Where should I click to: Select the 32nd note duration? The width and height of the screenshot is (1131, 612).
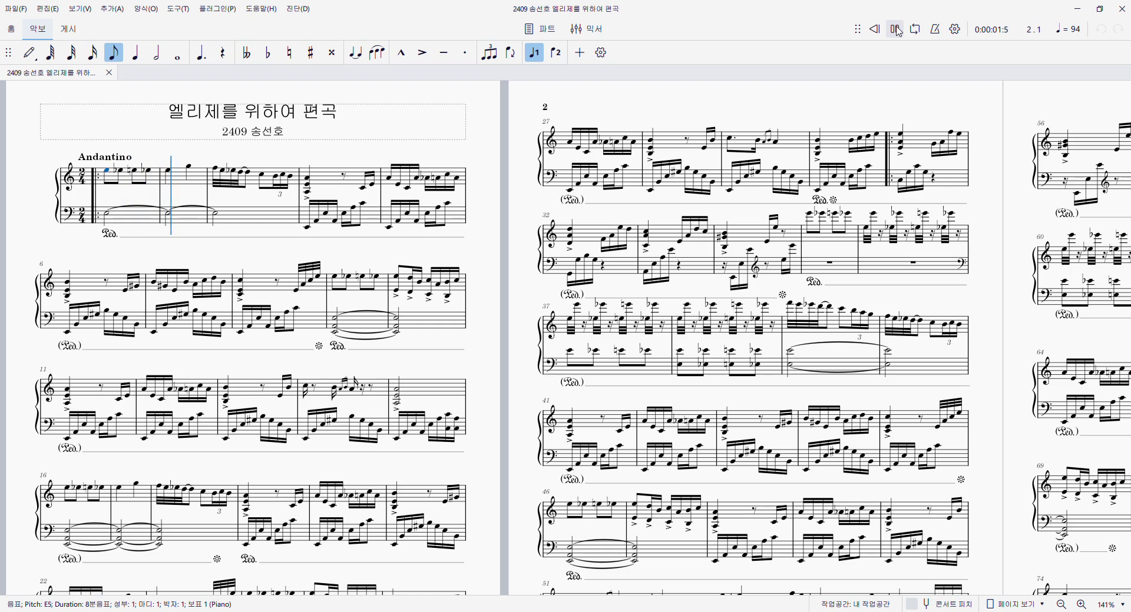(x=71, y=52)
